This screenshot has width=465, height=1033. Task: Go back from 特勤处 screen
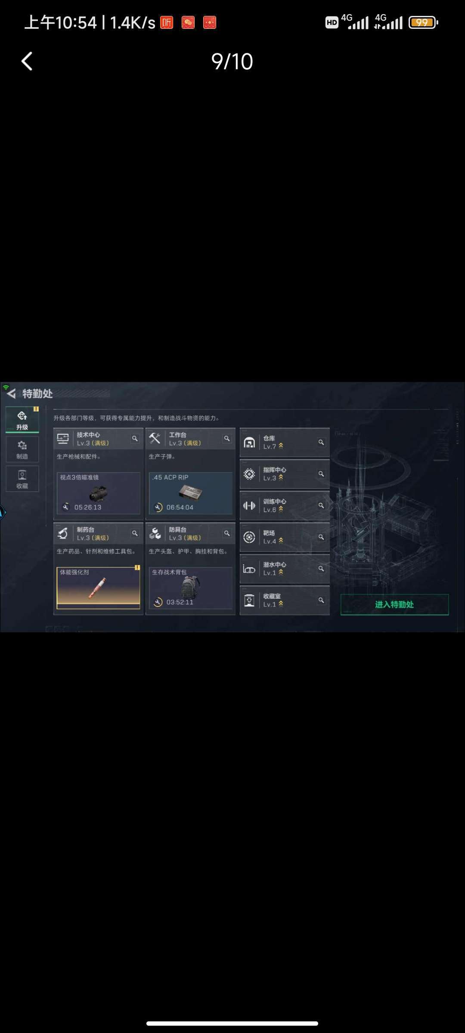pyautogui.click(x=12, y=393)
